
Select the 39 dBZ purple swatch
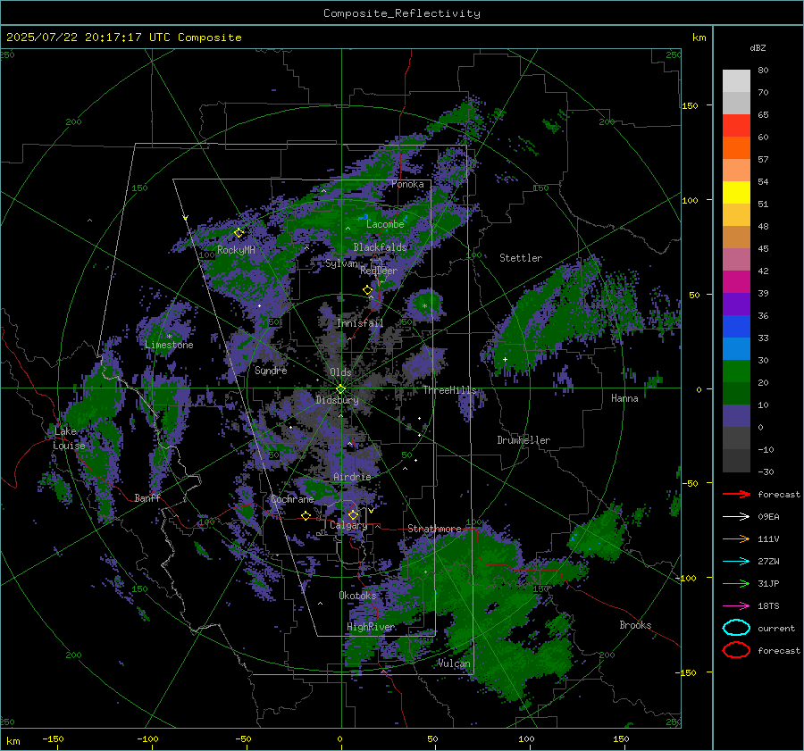pyautogui.click(x=736, y=304)
